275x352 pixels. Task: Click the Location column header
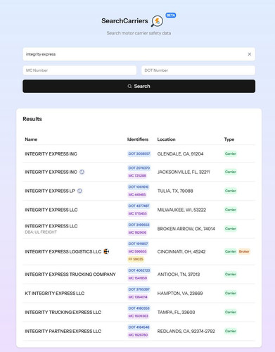pos(166,139)
